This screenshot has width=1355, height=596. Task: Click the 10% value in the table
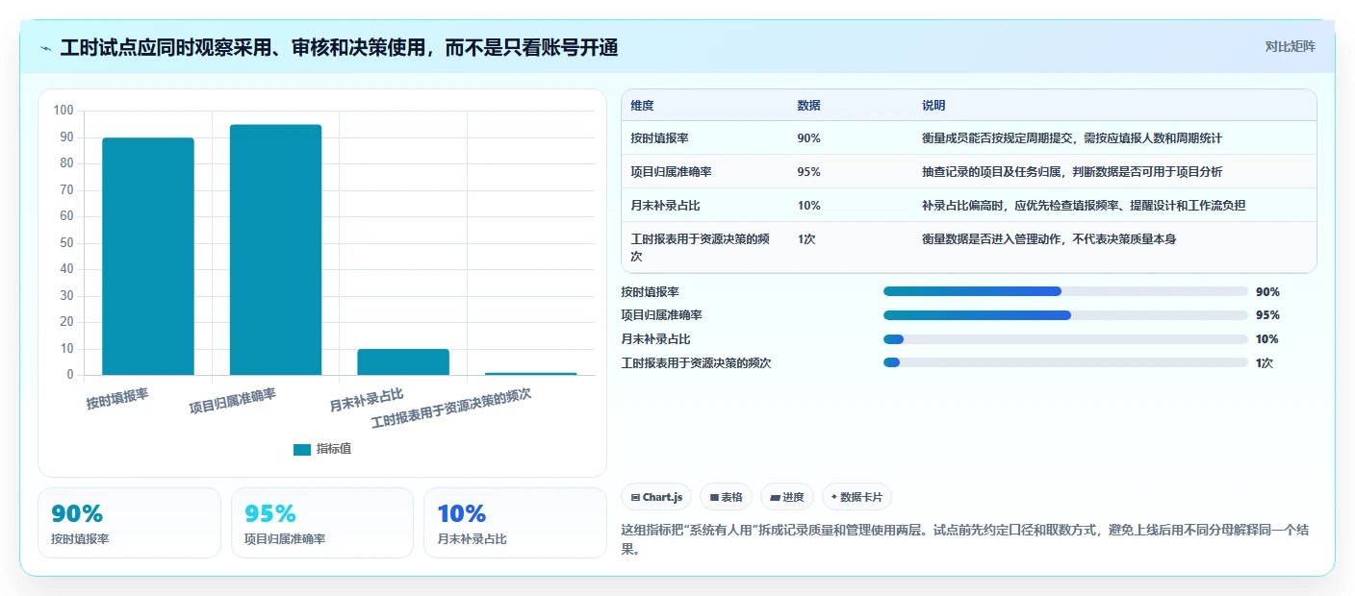808,206
